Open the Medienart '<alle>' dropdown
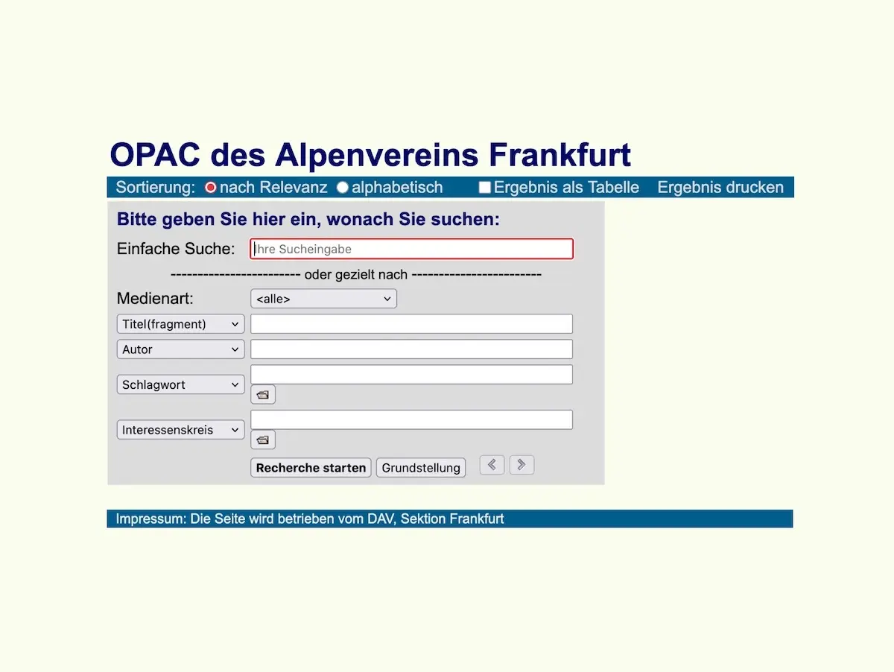 323,299
